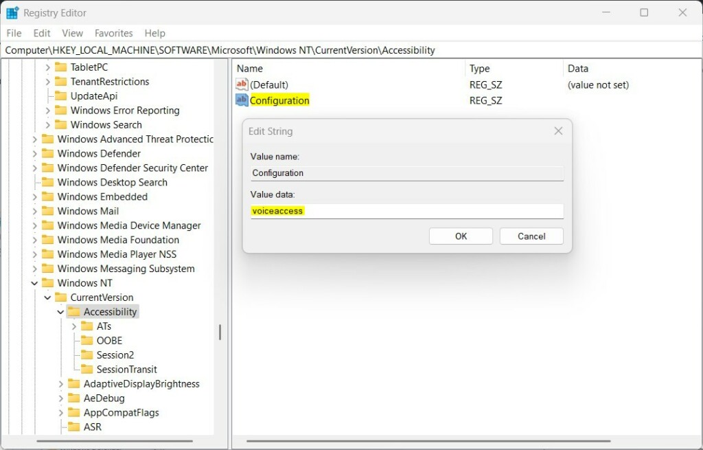
Task: Open the Favorites menu
Action: click(113, 33)
